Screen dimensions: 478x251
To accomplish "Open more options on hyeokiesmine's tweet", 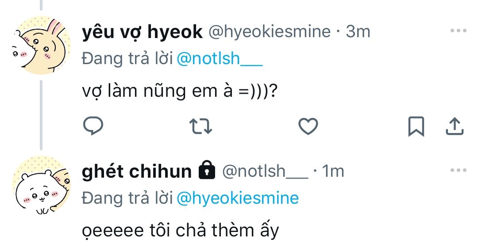I will click(x=459, y=31).
